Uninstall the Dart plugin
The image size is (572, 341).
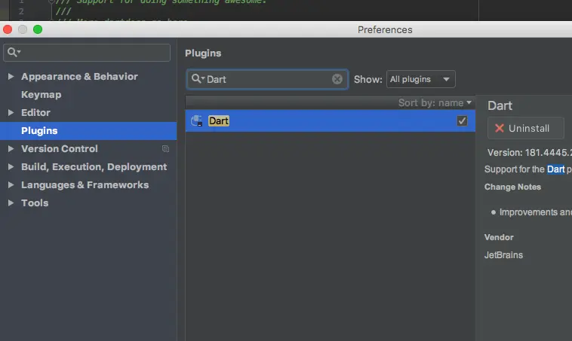click(x=526, y=128)
